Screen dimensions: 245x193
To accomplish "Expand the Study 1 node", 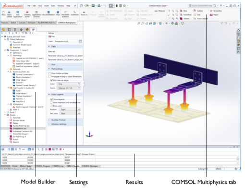I will [x=5, y=112].
